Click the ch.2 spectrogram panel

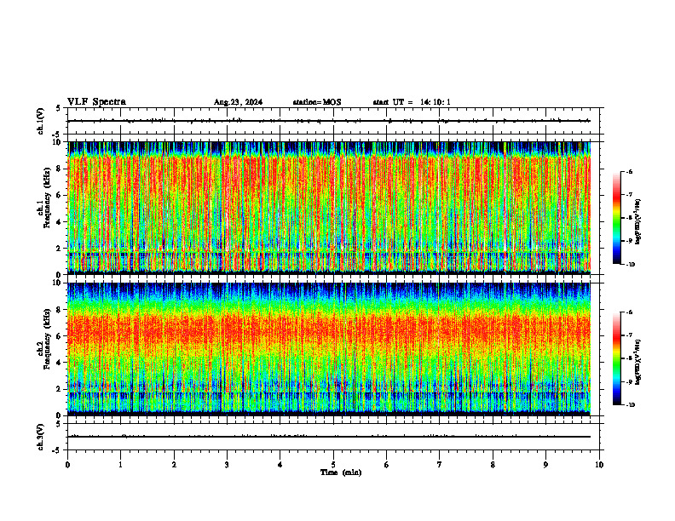point(329,349)
